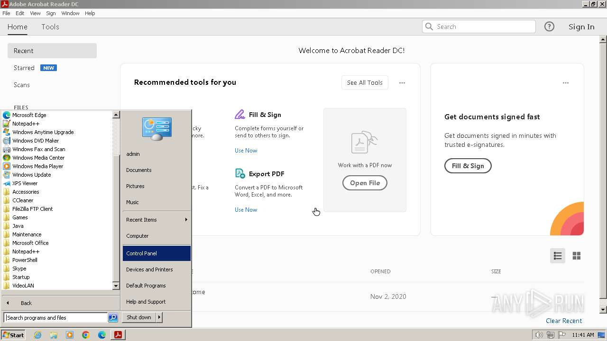The width and height of the screenshot is (607, 341).
Task: Expand the PowerShell folder
Action: pyautogui.click(x=25, y=260)
